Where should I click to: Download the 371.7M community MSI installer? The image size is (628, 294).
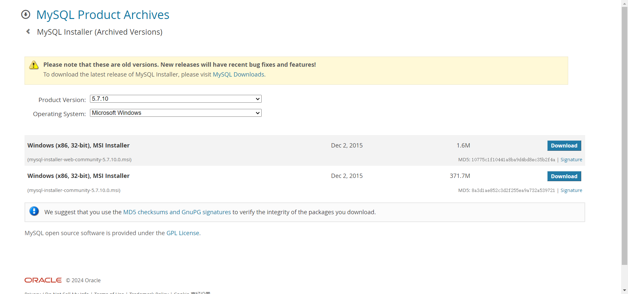point(564,176)
